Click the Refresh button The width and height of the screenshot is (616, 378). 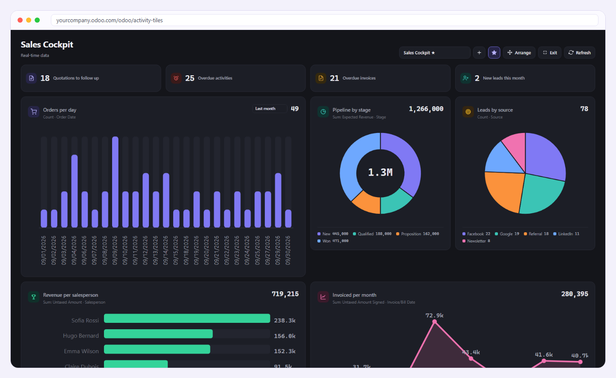[579, 53]
